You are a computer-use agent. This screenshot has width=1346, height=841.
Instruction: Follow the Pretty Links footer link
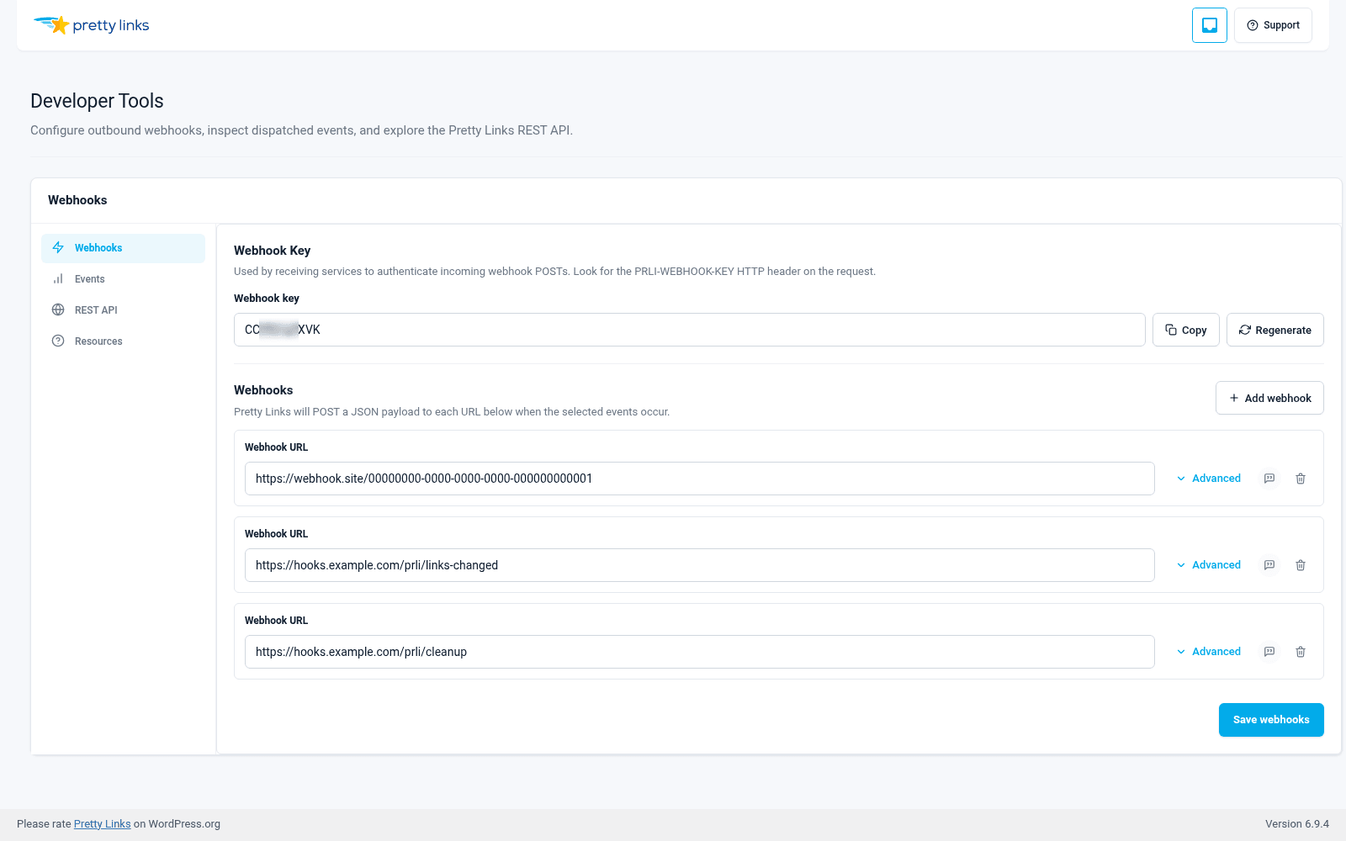click(102, 824)
